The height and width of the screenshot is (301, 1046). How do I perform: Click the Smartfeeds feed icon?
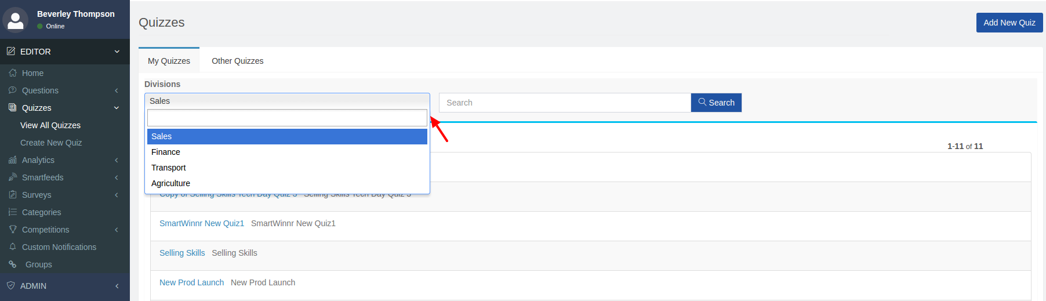click(13, 177)
